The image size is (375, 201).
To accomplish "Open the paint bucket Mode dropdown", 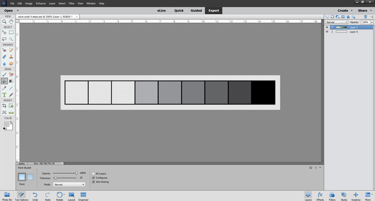I will pyautogui.click(x=69, y=185).
